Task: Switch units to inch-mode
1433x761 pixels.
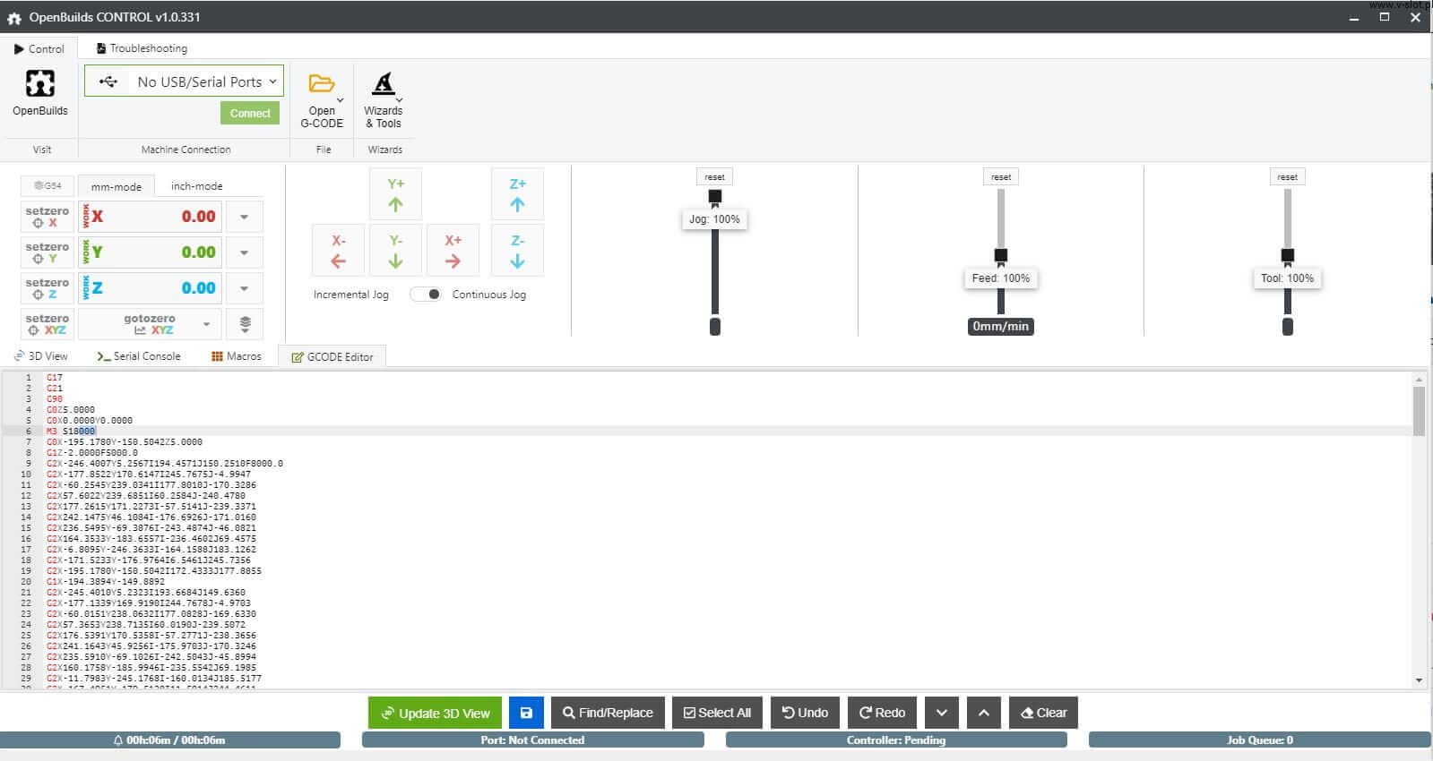Action: (196, 186)
